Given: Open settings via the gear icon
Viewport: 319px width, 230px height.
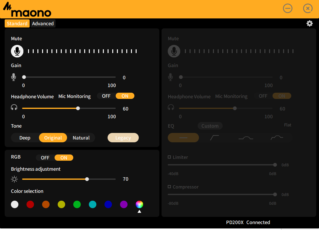Looking at the screenshot, I should click(x=309, y=23).
